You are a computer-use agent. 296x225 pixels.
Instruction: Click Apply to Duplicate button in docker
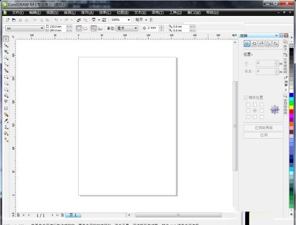pyautogui.click(x=263, y=128)
